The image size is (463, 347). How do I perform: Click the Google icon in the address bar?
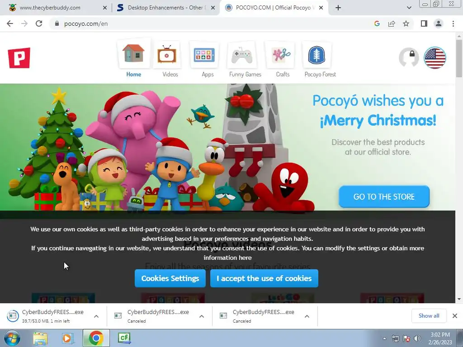(377, 23)
